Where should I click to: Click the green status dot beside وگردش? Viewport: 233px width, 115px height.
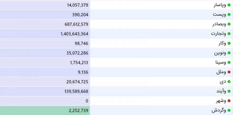(x=229, y=110)
